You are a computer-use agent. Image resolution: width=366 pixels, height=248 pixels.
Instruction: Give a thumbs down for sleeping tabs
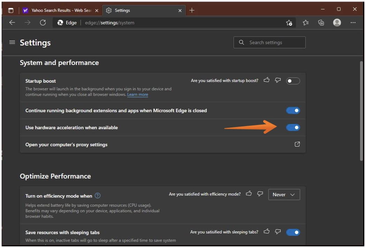point(277,232)
